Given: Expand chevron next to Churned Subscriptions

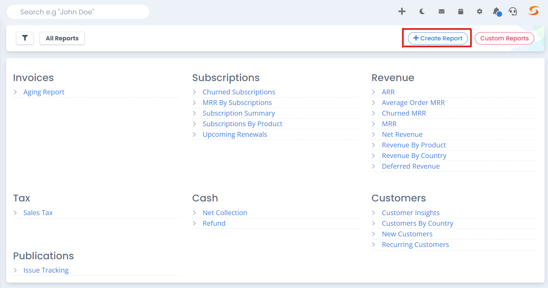Looking at the screenshot, I should (195, 92).
